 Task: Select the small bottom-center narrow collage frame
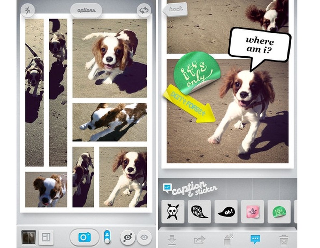[83, 177]
